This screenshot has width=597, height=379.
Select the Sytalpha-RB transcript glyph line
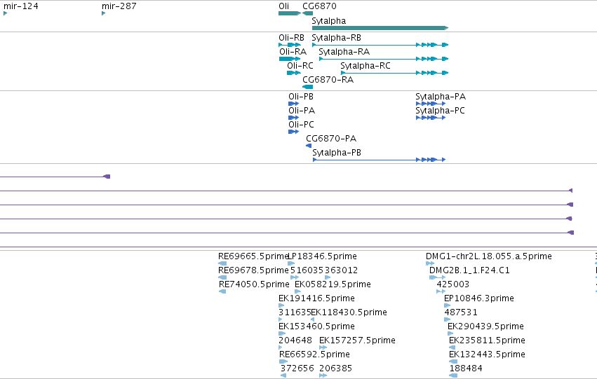380,45
